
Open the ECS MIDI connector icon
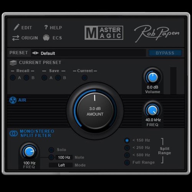pyautogui.click(x=46, y=38)
